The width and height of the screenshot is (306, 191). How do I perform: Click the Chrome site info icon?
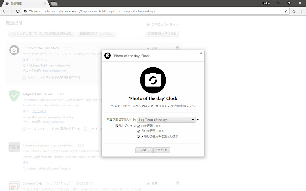(x=25, y=11)
